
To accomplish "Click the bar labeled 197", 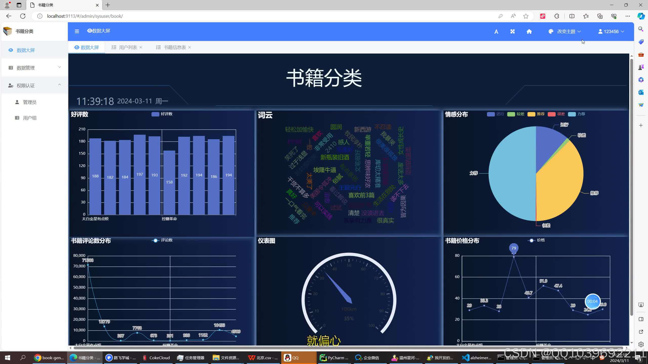I will click(x=140, y=174).
